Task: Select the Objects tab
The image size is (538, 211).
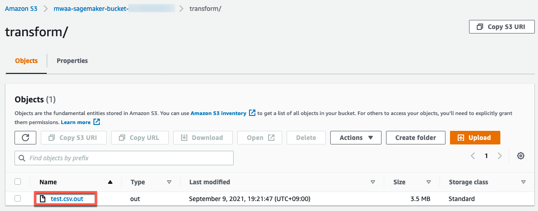Action: coord(26,61)
